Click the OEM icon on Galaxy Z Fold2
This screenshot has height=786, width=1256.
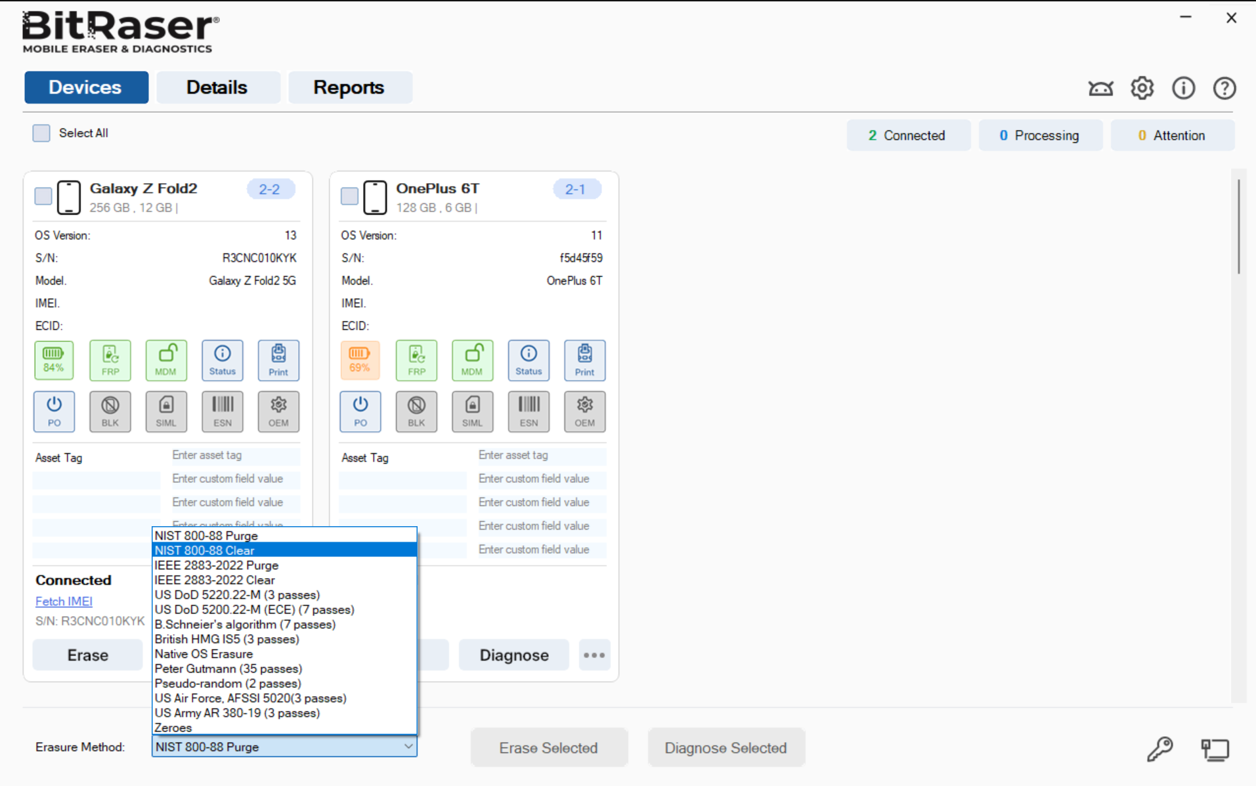278,411
